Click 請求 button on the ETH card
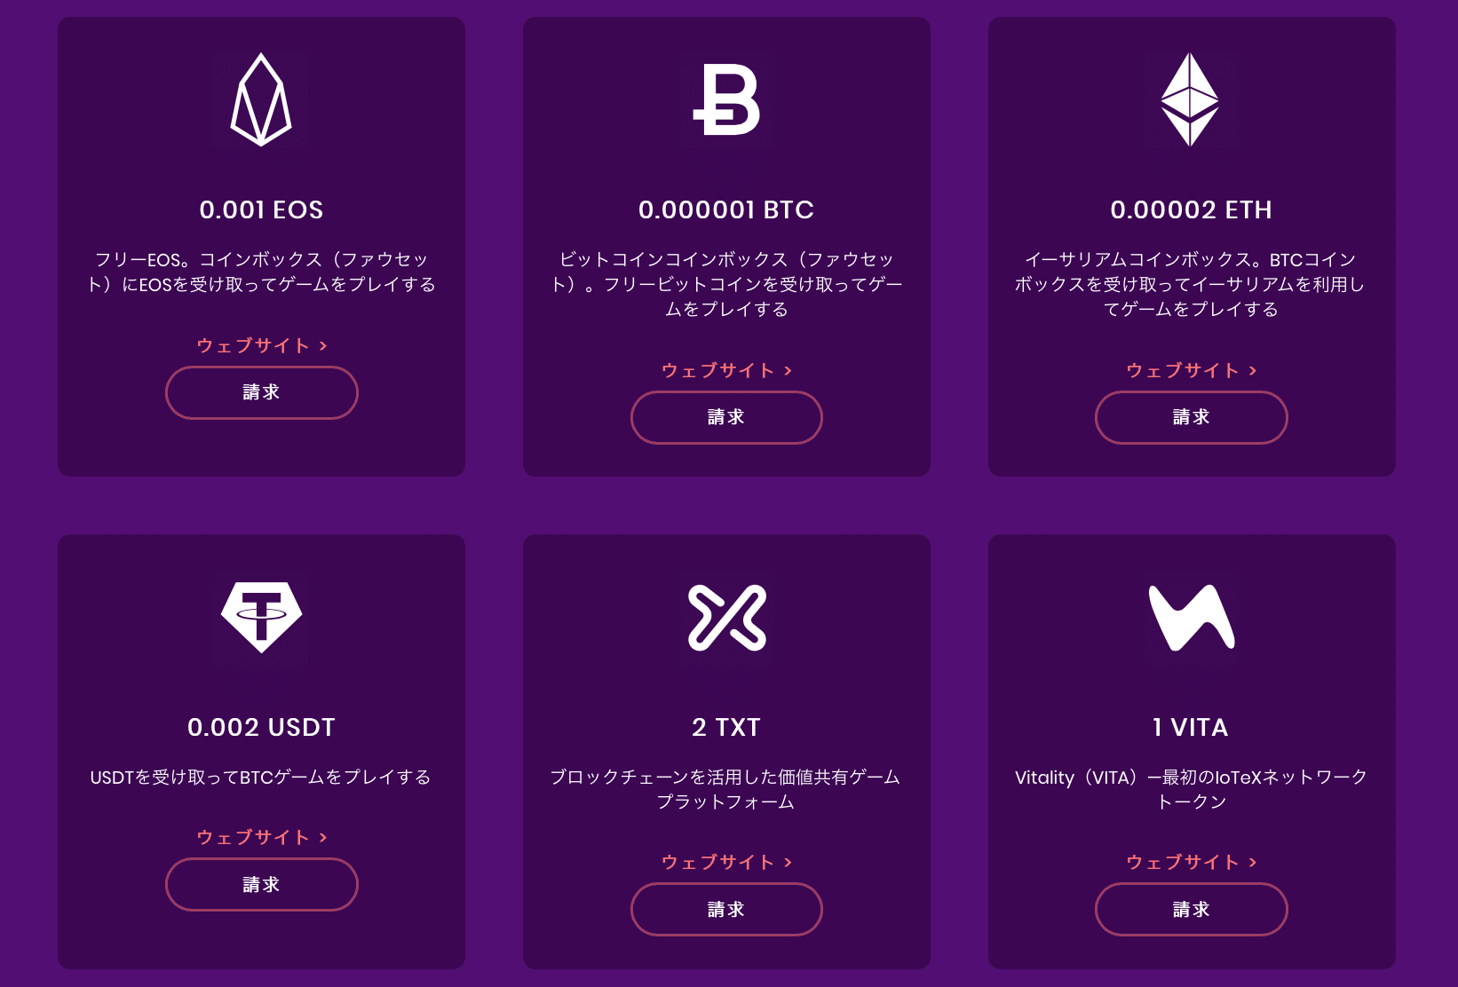Image resolution: width=1458 pixels, height=987 pixels. [1192, 417]
